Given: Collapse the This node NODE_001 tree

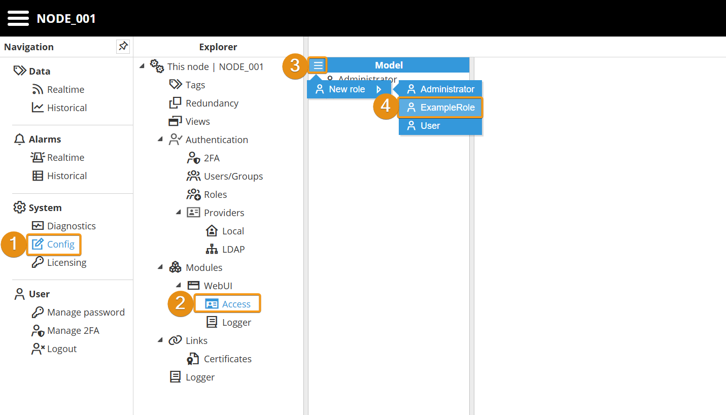Looking at the screenshot, I should (142, 66).
